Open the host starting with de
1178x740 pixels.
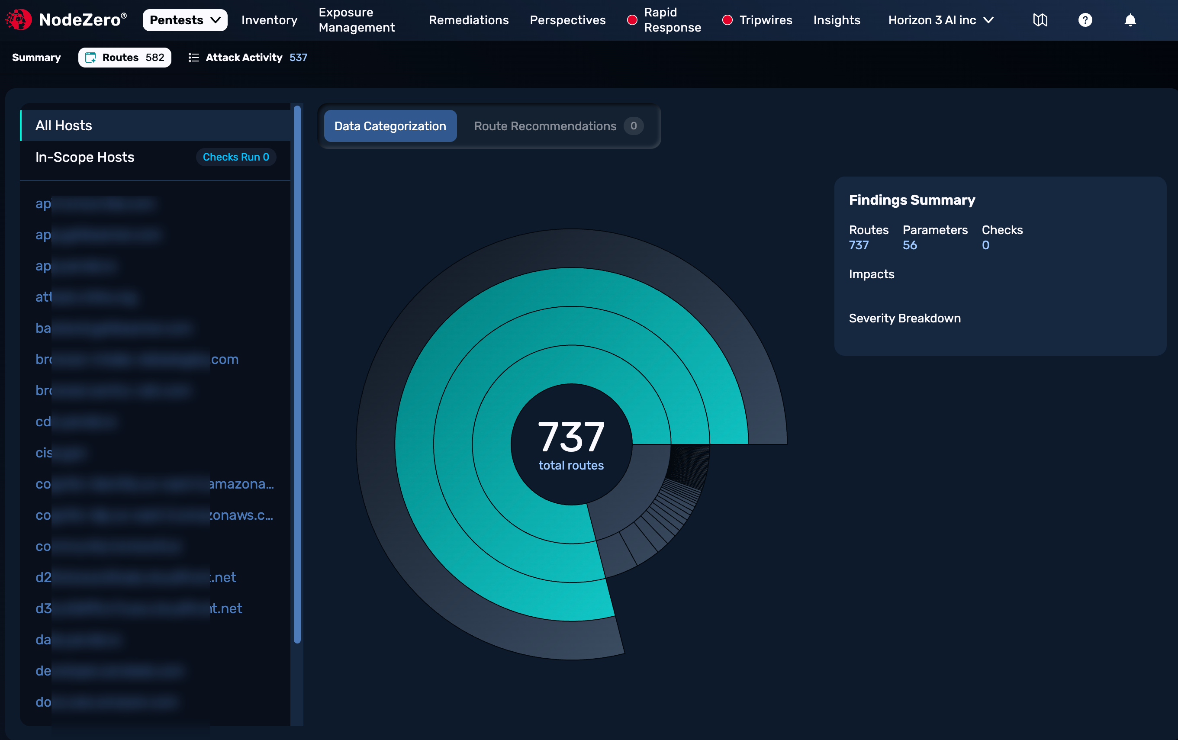[x=109, y=671]
